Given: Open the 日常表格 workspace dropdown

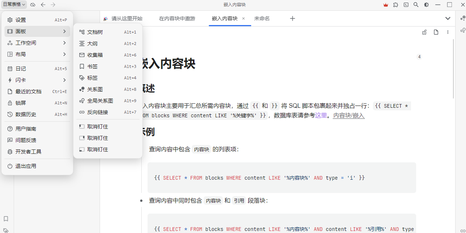Looking at the screenshot, I should pyautogui.click(x=14, y=5).
